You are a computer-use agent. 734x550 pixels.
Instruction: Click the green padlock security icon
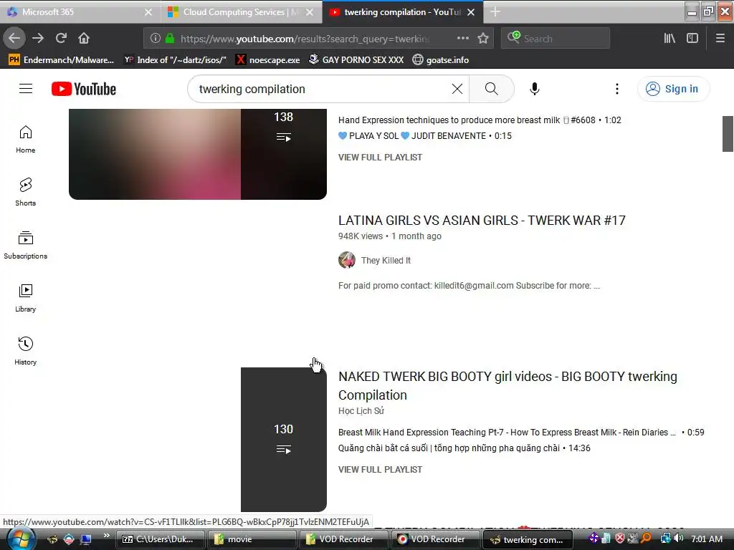point(170,39)
